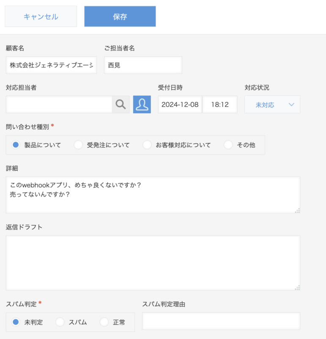Viewport: 326px width, 339px height.
Task: Click inside the 詳細 text area
Action: coord(153,195)
